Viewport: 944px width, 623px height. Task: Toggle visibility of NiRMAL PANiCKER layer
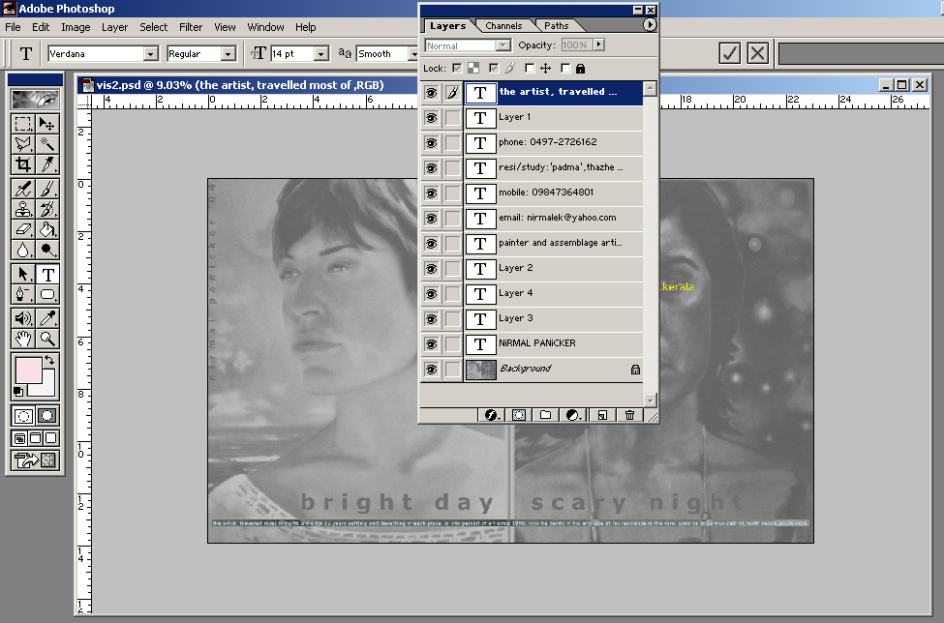tap(431, 343)
